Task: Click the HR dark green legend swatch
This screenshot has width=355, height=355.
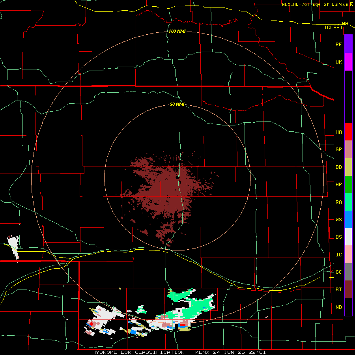Action: tap(348, 185)
